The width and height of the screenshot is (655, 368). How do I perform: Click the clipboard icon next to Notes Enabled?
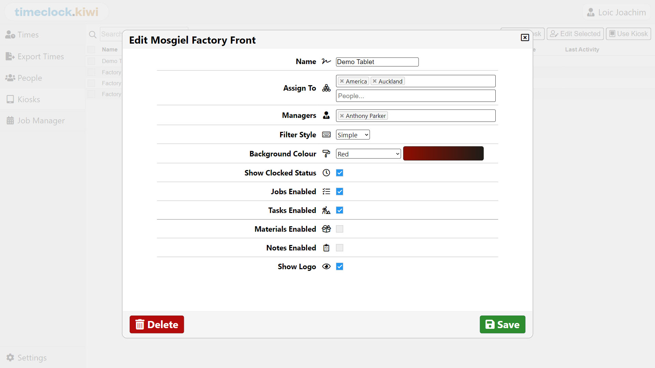[x=326, y=248]
